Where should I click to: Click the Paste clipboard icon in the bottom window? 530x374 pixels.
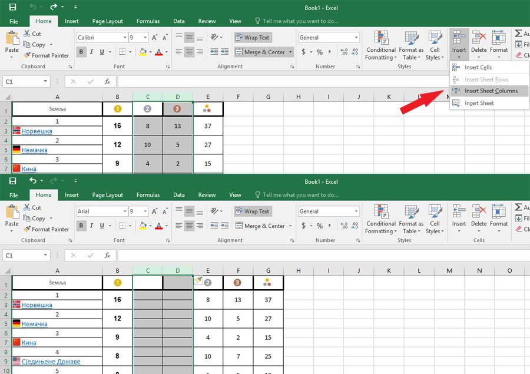click(x=12, y=211)
